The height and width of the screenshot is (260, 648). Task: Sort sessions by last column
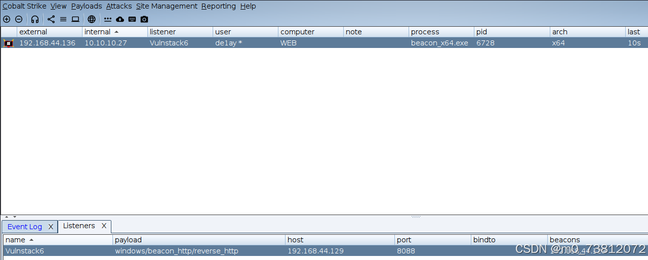coord(636,32)
